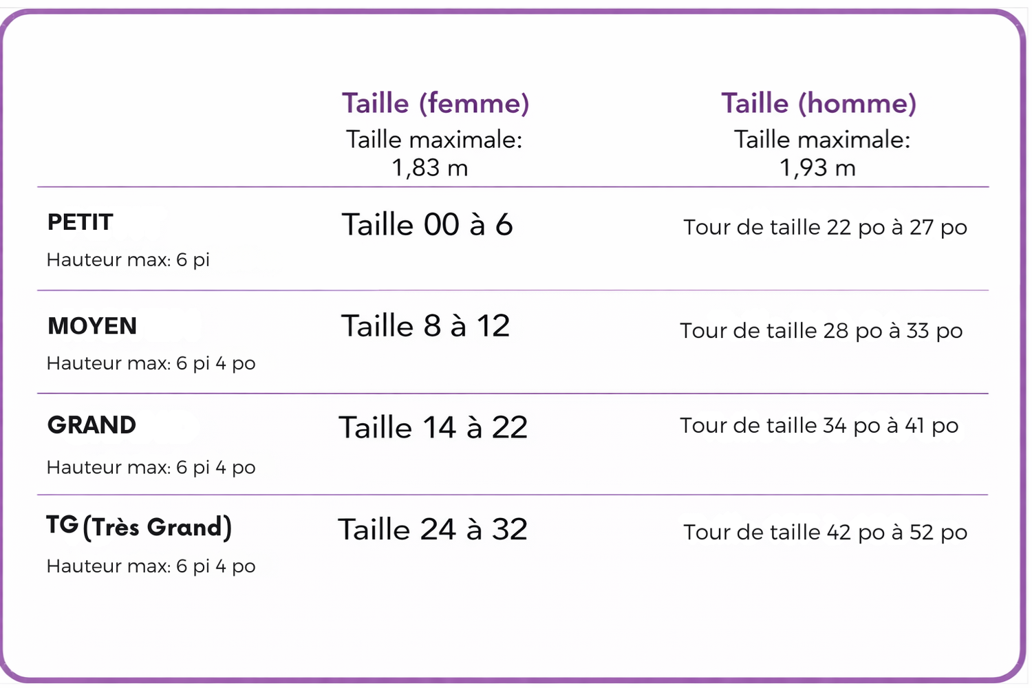Click "Tour de taille 28 po à 33 po"

coord(821,331)
